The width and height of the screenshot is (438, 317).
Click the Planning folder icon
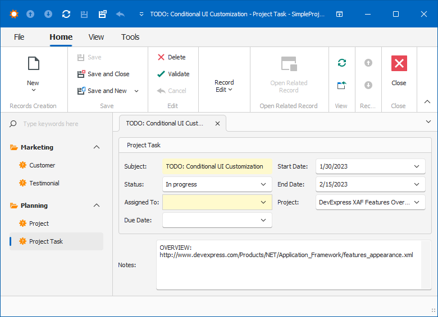tap(13, 206)
